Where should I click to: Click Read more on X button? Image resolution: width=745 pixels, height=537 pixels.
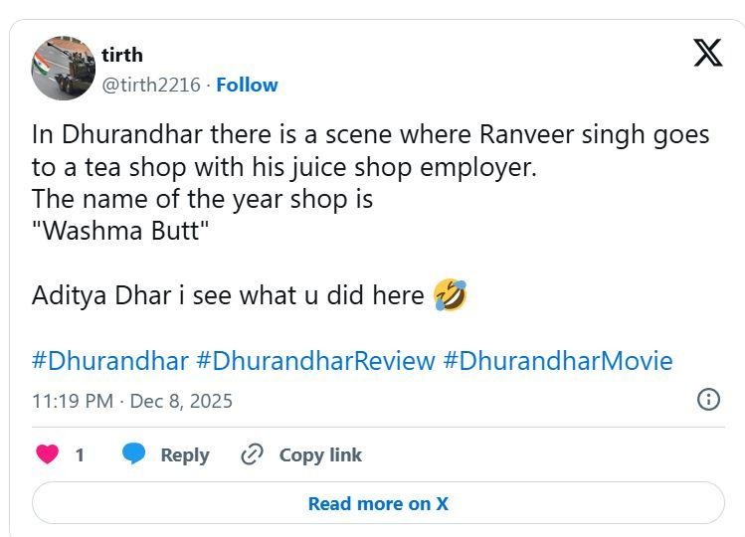tap(378, 503)
